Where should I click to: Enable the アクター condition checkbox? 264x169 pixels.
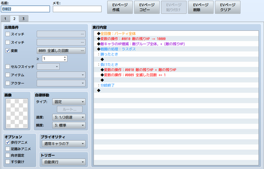click(x=7, y=83)
